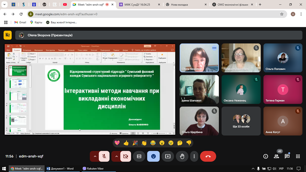Open the Share screen button
Image resolution: width=306 pixels, height=172 pixels.
[168, 156]
